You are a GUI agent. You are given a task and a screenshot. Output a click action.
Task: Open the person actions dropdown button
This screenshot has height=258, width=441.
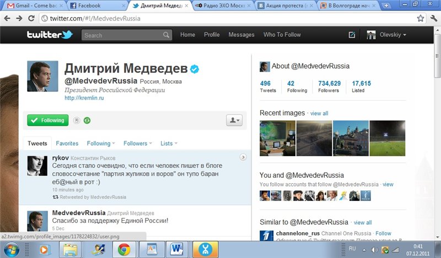pos(234,120)
